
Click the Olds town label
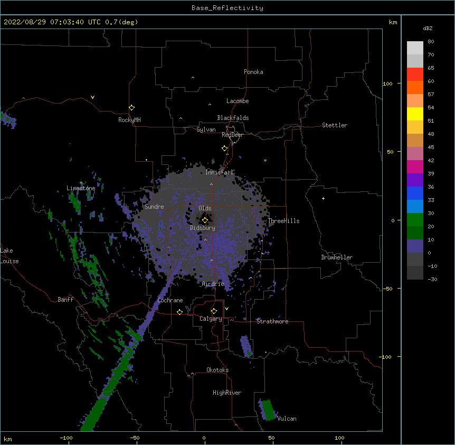point(205,208)
